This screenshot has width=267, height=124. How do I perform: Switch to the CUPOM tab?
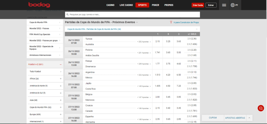point(213,118)
